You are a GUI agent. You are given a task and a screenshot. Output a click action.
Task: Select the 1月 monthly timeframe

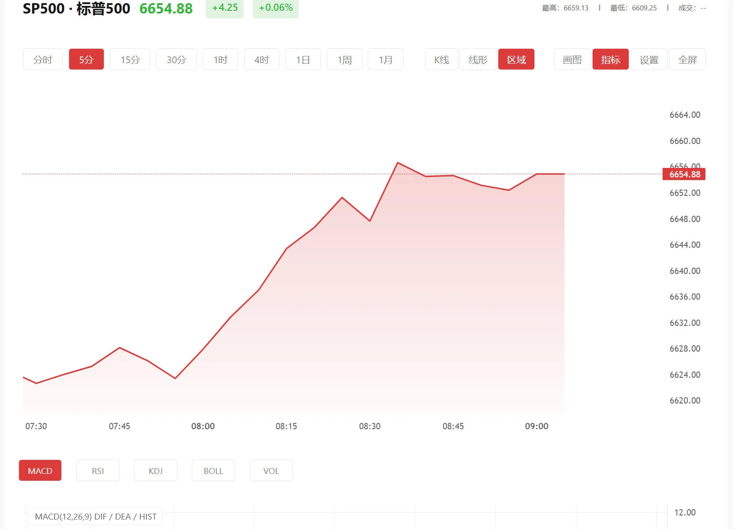pos(385,59)
